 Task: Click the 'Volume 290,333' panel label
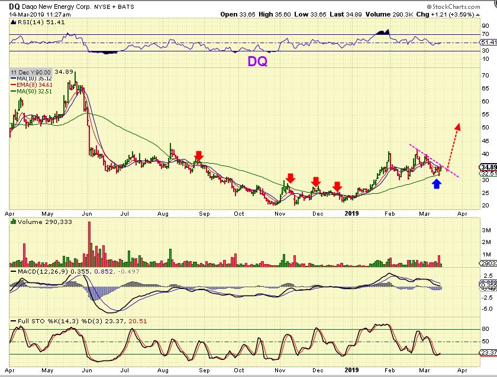click(45, 222)
